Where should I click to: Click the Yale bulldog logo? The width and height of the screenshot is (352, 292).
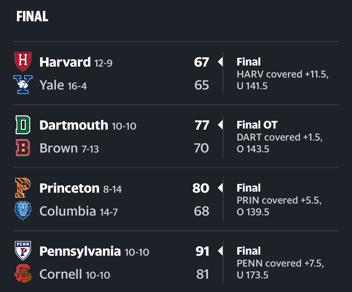tap(23, 85)
